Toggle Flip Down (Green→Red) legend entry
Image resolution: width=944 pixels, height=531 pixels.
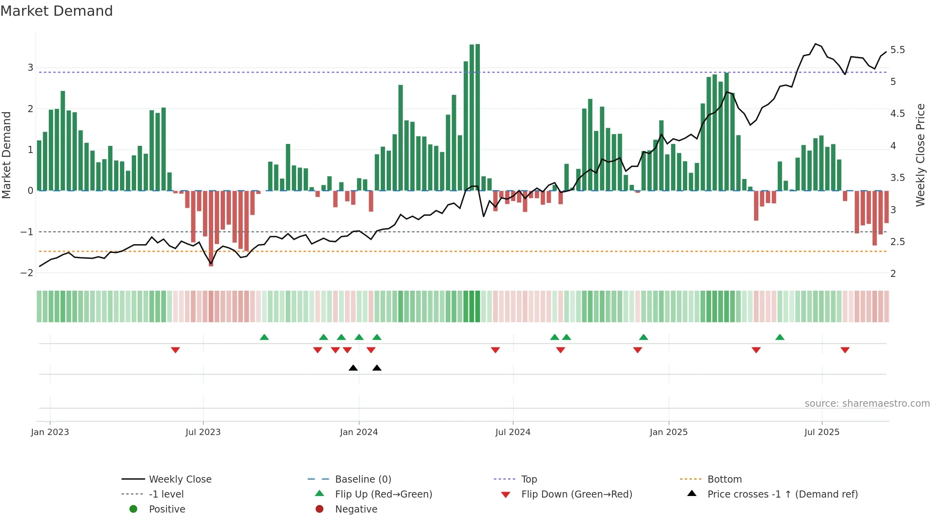click(566, 494)
